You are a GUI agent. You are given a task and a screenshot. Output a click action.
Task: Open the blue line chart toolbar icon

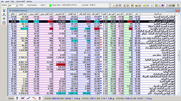point(148,5)
